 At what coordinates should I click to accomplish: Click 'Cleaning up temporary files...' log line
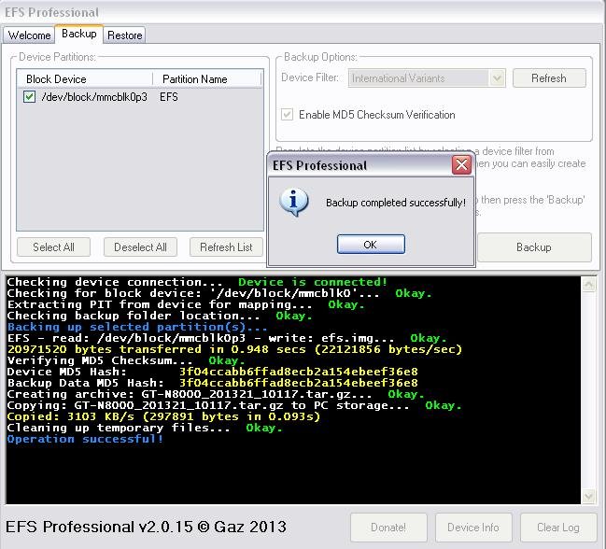tap(145, 428)
